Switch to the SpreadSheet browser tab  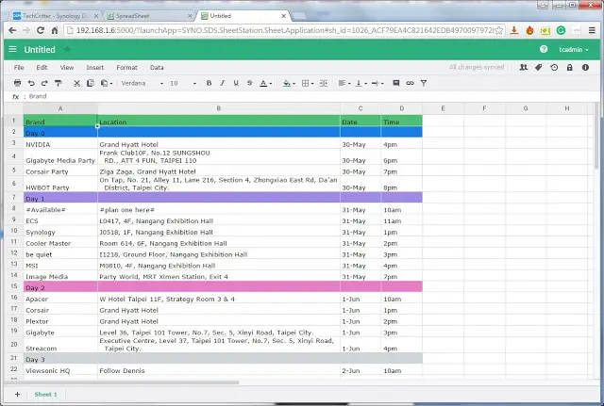[x=148, y=16]
